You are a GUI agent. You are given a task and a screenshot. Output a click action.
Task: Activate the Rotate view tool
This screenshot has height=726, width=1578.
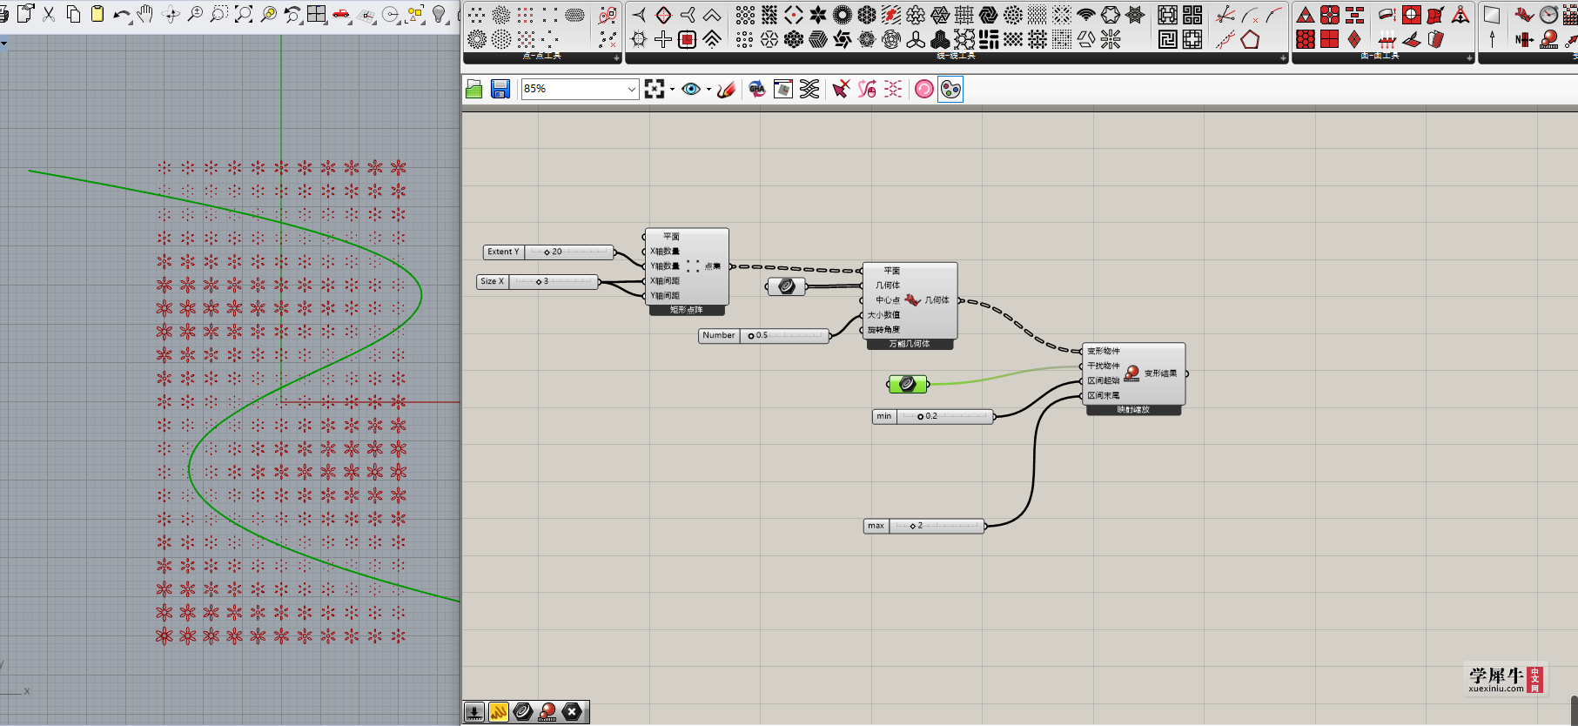pyautogui.click(x=171, y=14)
